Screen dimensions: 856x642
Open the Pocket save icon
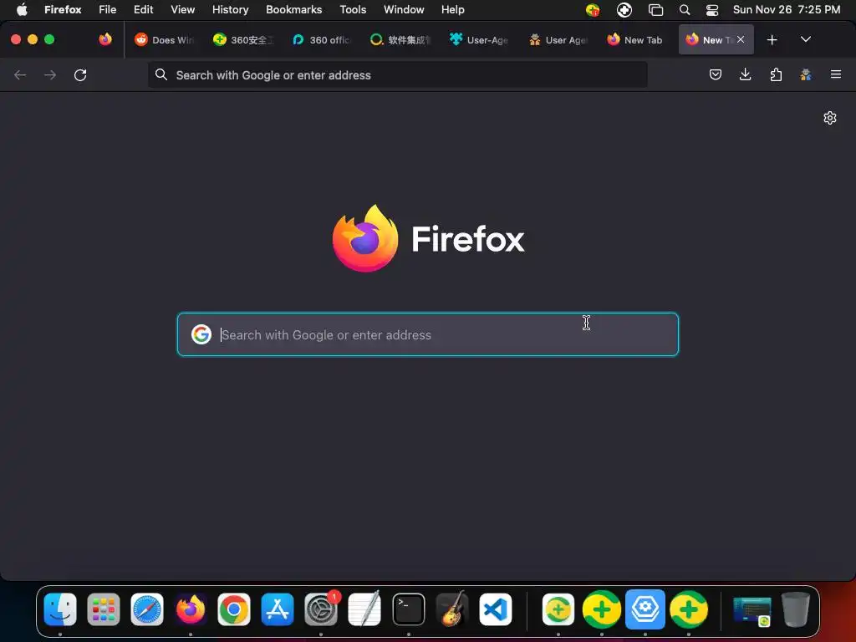(716, 74)
